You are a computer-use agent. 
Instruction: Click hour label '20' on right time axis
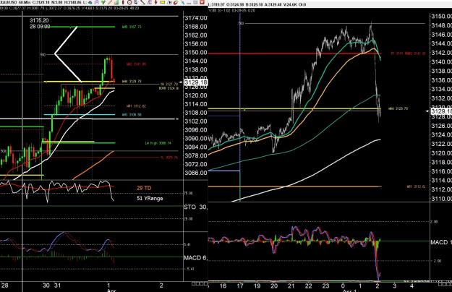pos(274,286)
